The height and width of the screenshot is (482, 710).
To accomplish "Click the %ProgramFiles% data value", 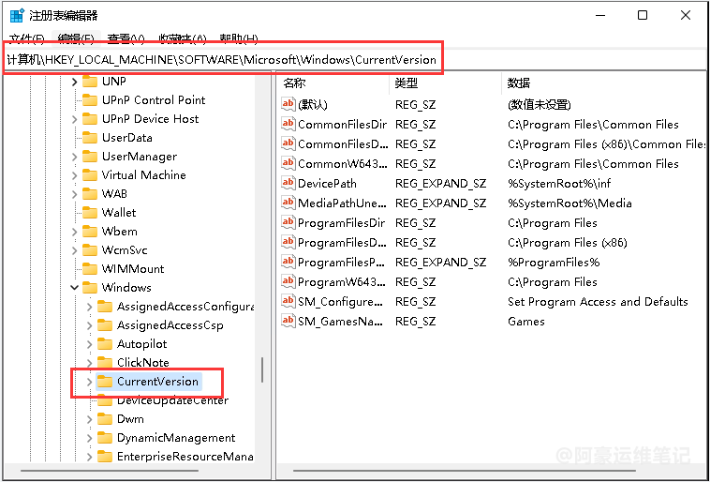I will pos(554,262).
